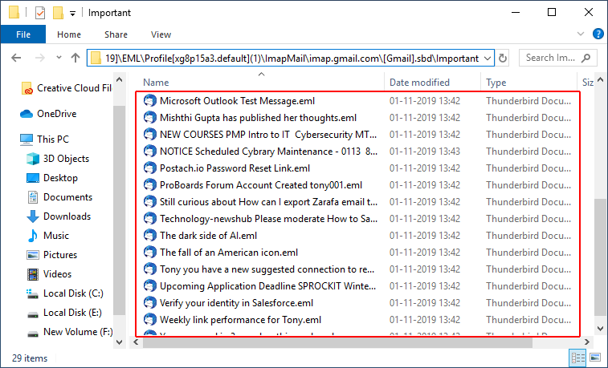Open Downloads in the sidebar
This screenshot has width=608, height=368.
pos(59,216)
